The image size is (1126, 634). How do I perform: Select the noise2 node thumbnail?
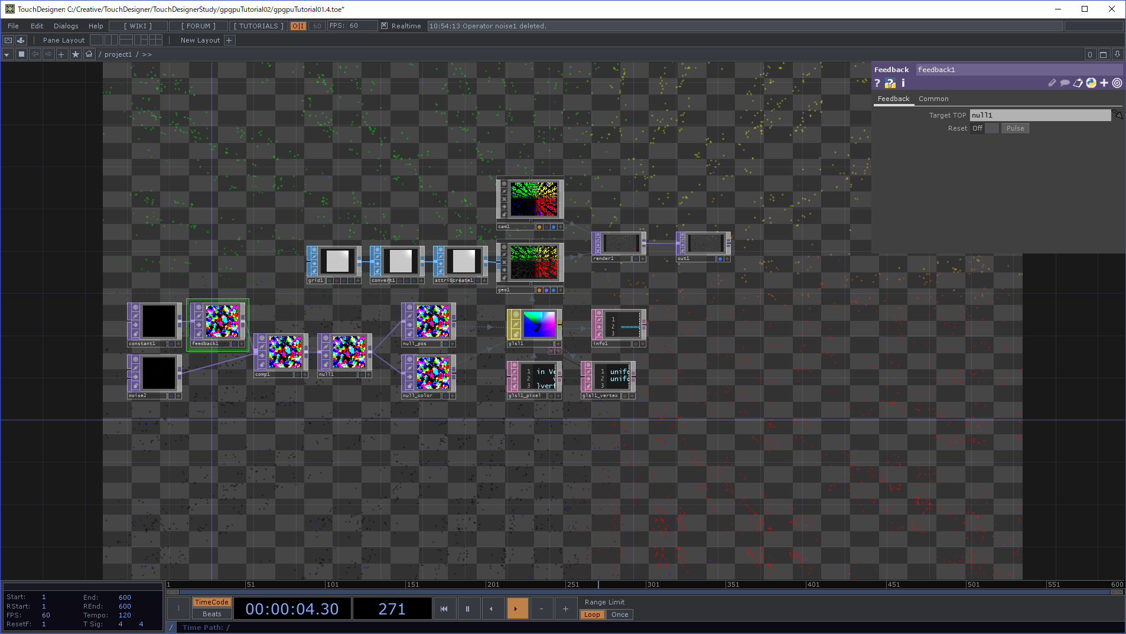(x=159, y=373)
